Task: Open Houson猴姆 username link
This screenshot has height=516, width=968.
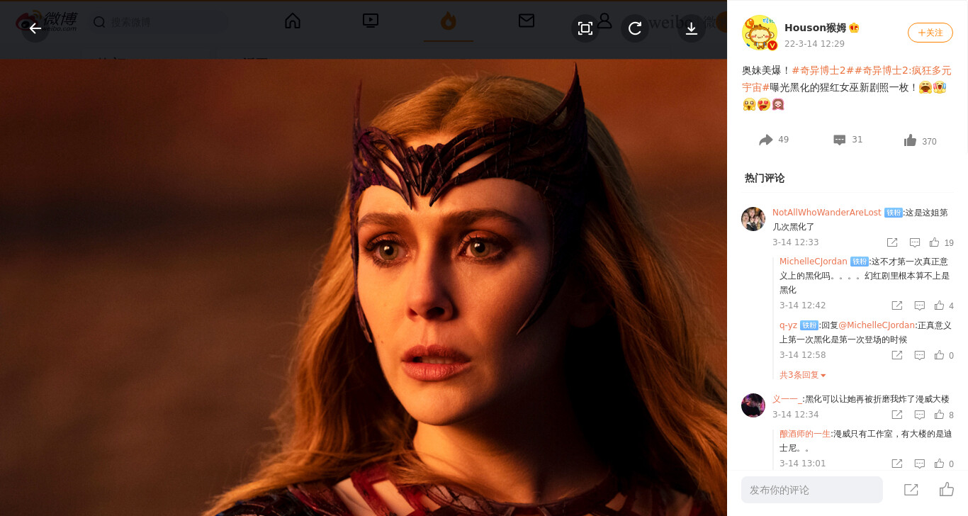Action: pyautogui.click(x=815, y=28)
